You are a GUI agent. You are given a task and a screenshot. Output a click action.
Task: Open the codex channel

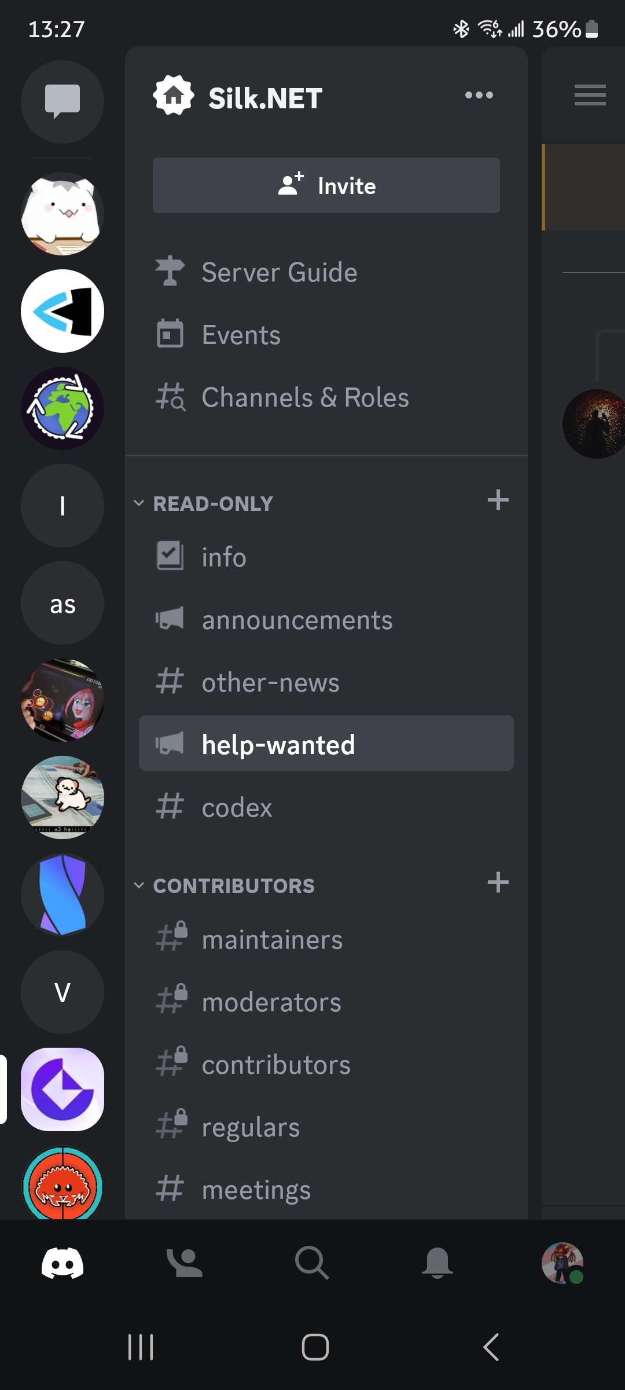(x=326, y=807)
